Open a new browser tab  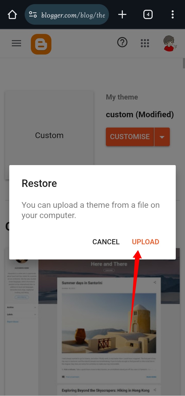click(x=122, y=15)
